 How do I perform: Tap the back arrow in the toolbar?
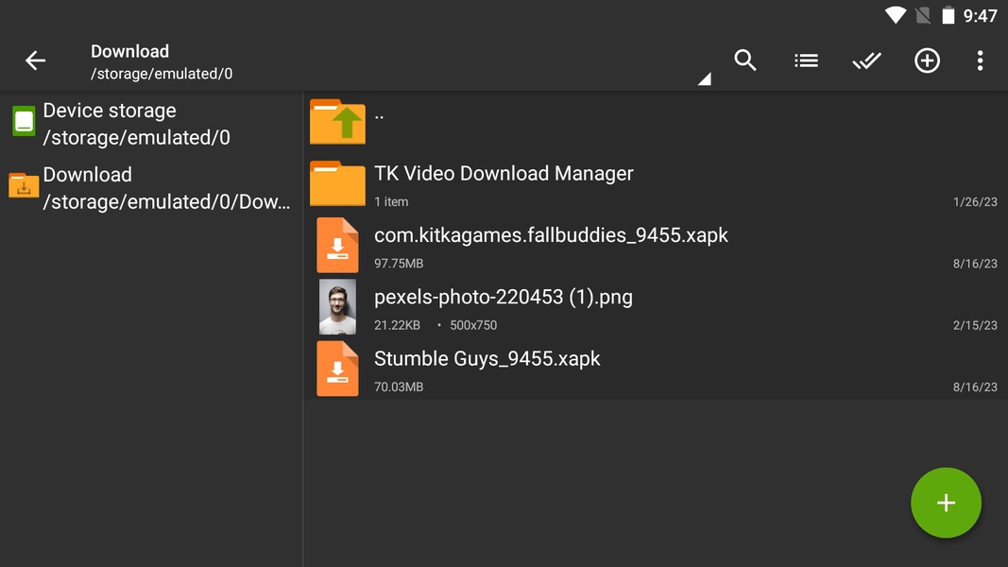pyautogui.click(x=35, y=60)
